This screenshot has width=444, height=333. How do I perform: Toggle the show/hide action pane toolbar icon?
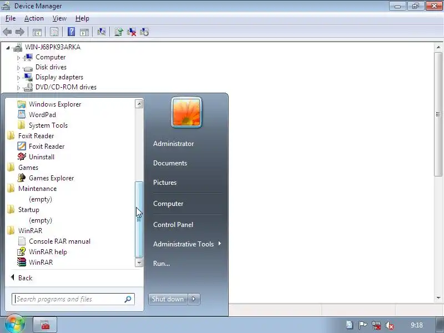[84, 32]
